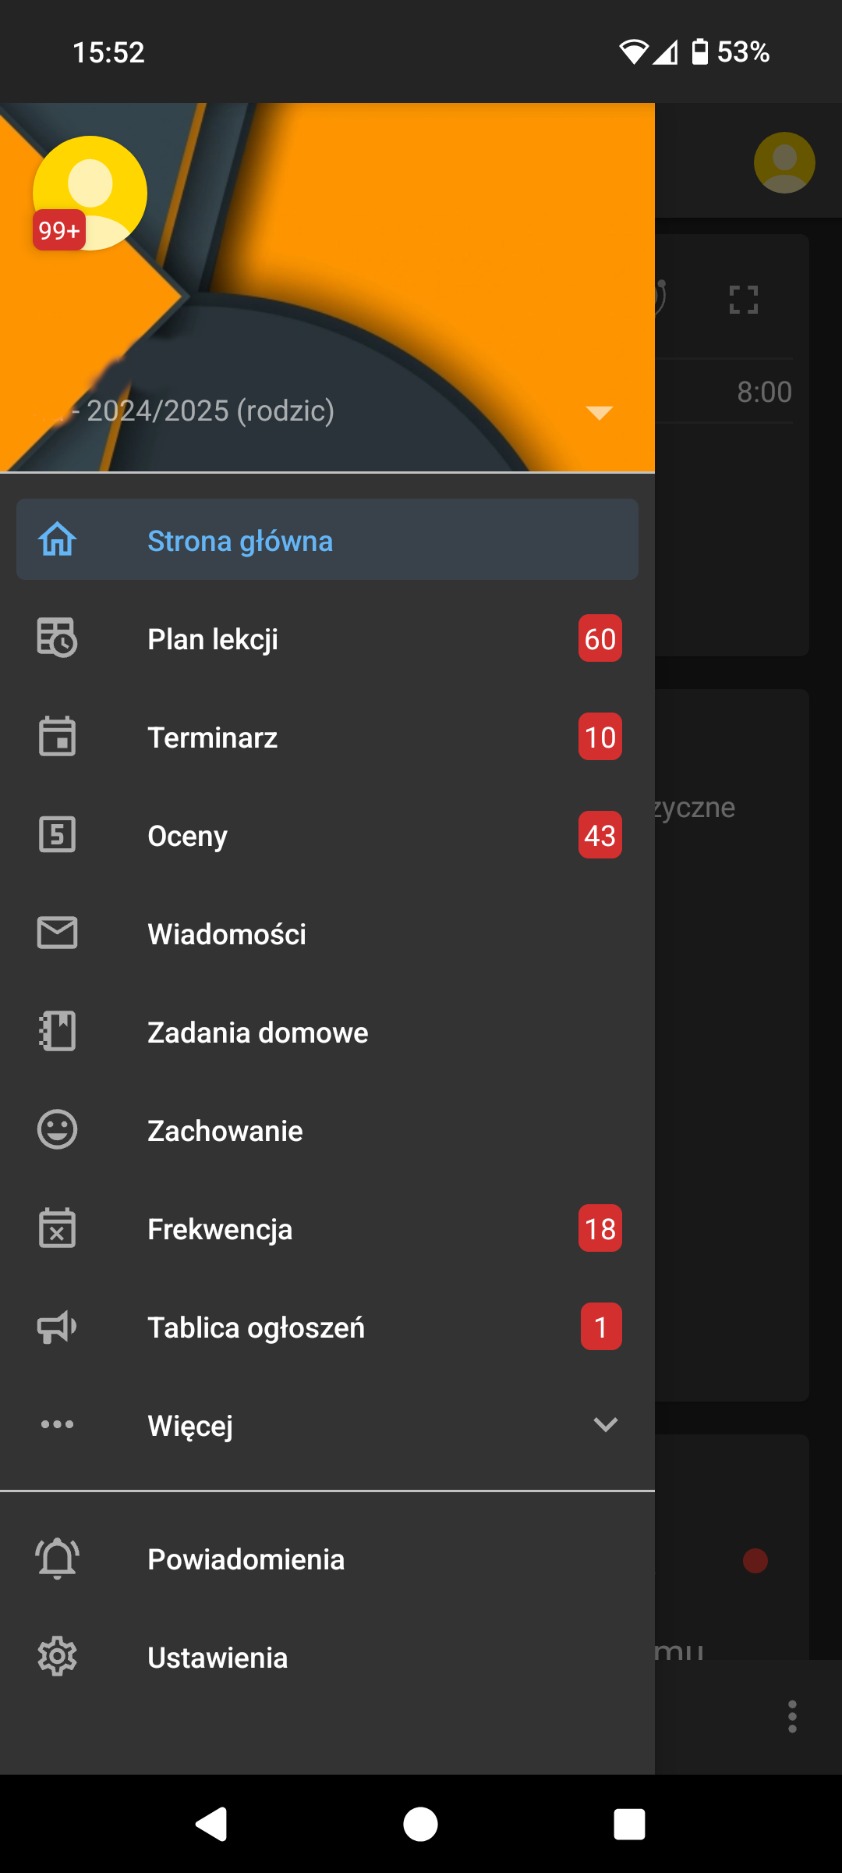
Task: Open the account switcher dropdown arrow
Action: point(599,412)
